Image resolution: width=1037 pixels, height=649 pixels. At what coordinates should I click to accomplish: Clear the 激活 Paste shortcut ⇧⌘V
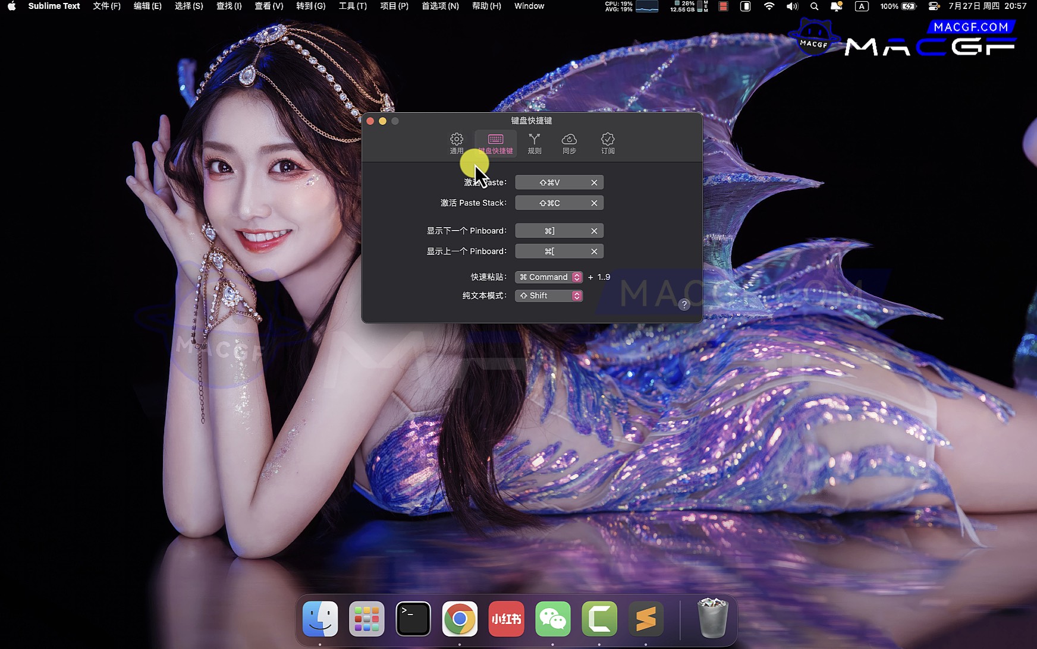(x=593, y=183)
